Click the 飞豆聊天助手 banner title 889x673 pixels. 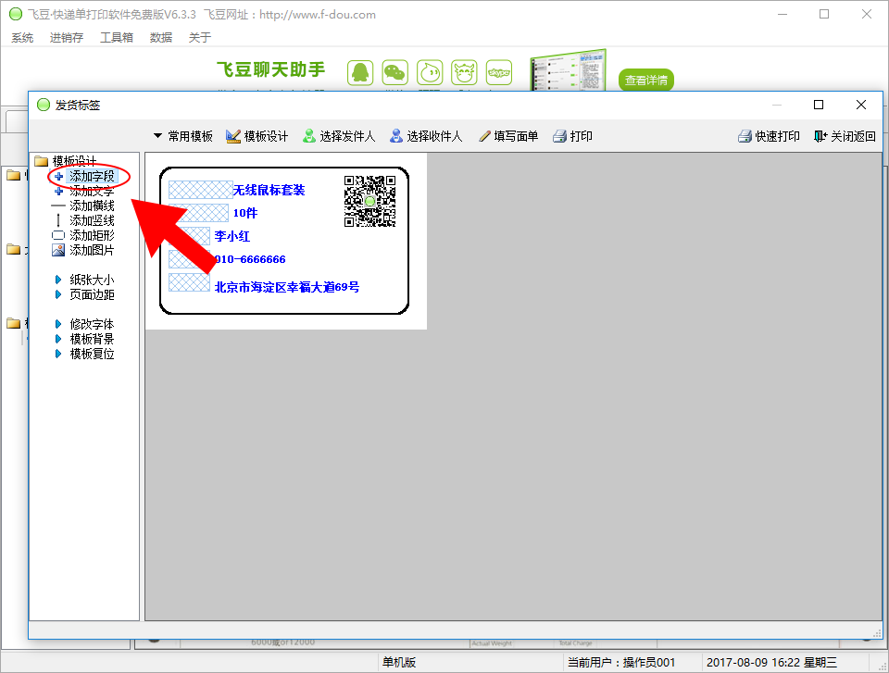(271, 69)
